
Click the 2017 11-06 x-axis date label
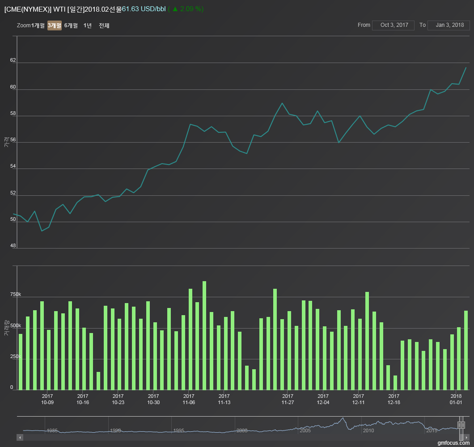(189, 399)
